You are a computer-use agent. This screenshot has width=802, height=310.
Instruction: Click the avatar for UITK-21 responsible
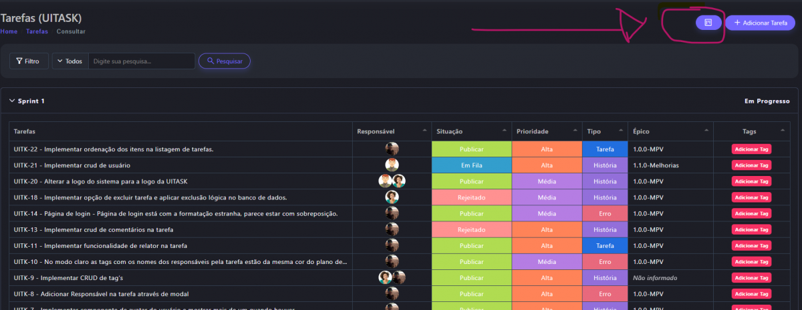392,165
